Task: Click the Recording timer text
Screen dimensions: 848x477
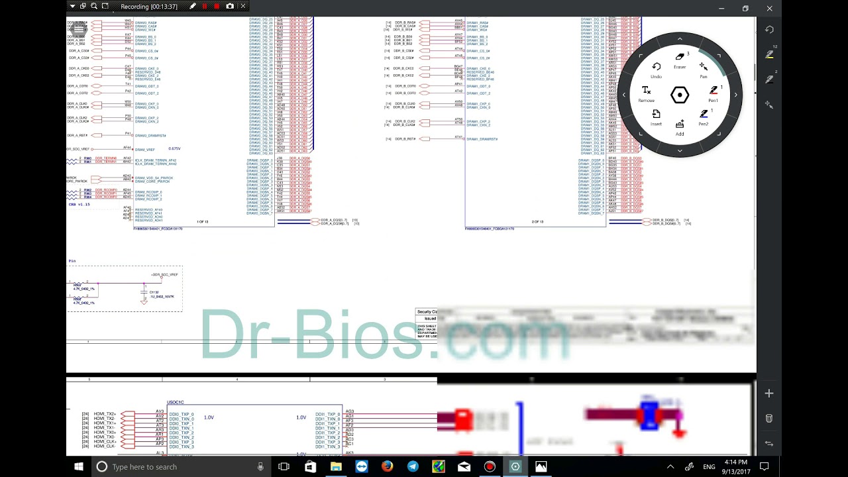Action: click(149, 6)
